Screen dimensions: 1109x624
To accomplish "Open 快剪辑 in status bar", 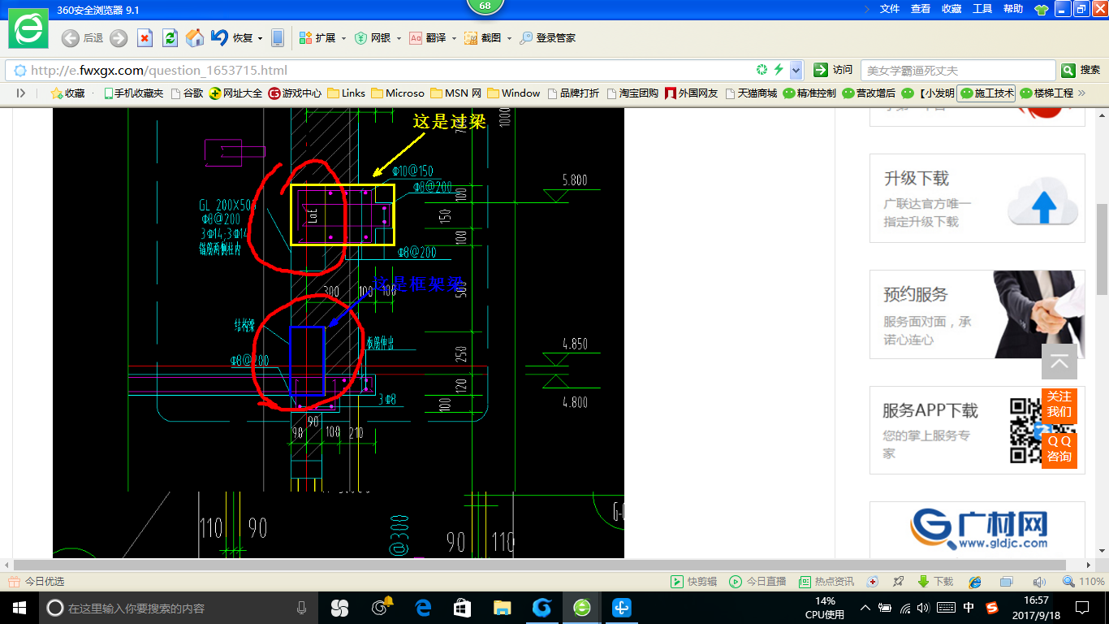I will click(x=694, y=582).
